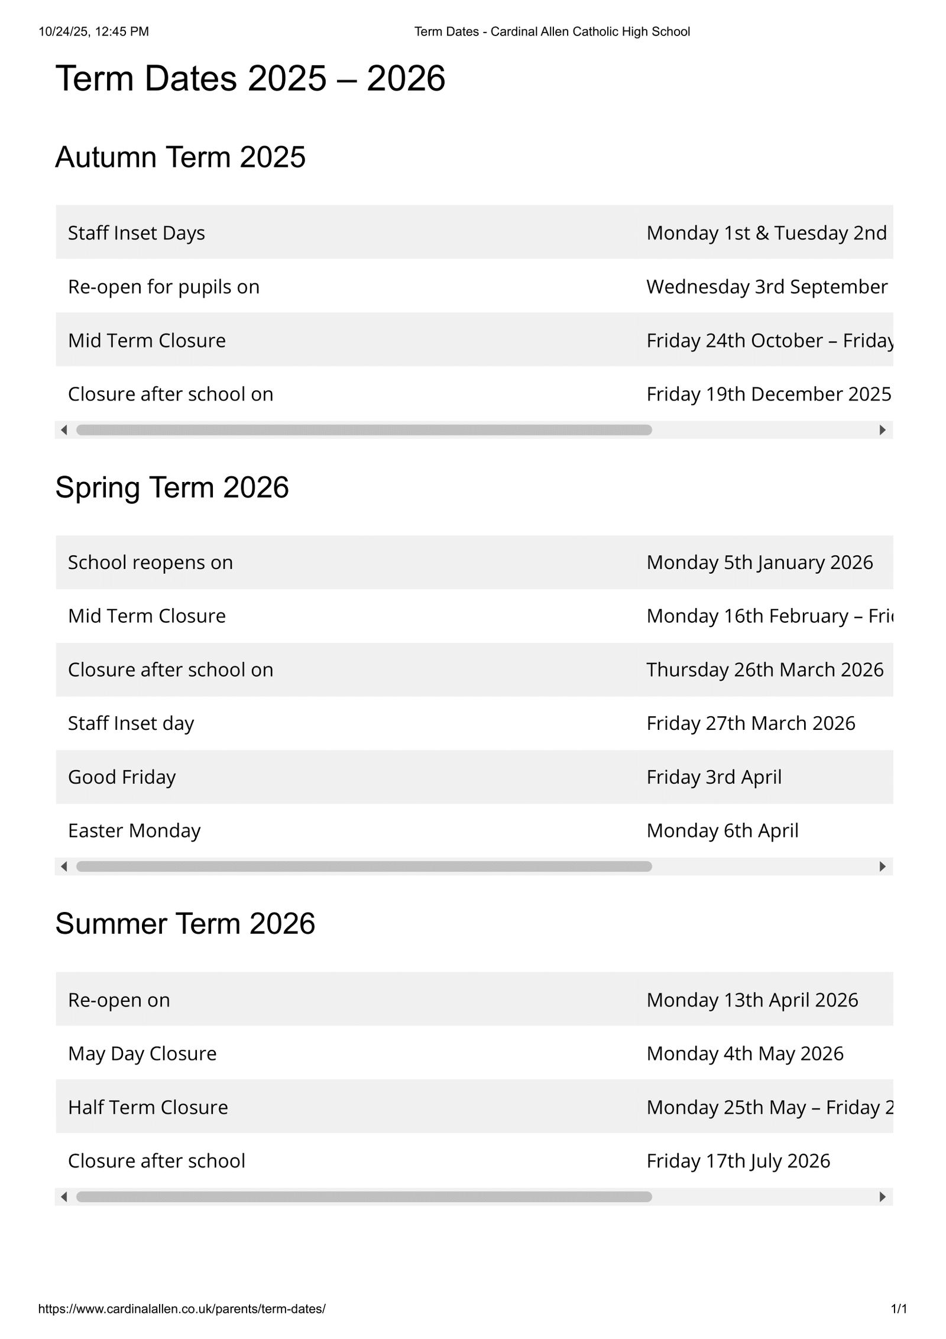Click the 'Re-open for pupils on' row label

coord(164,287)
